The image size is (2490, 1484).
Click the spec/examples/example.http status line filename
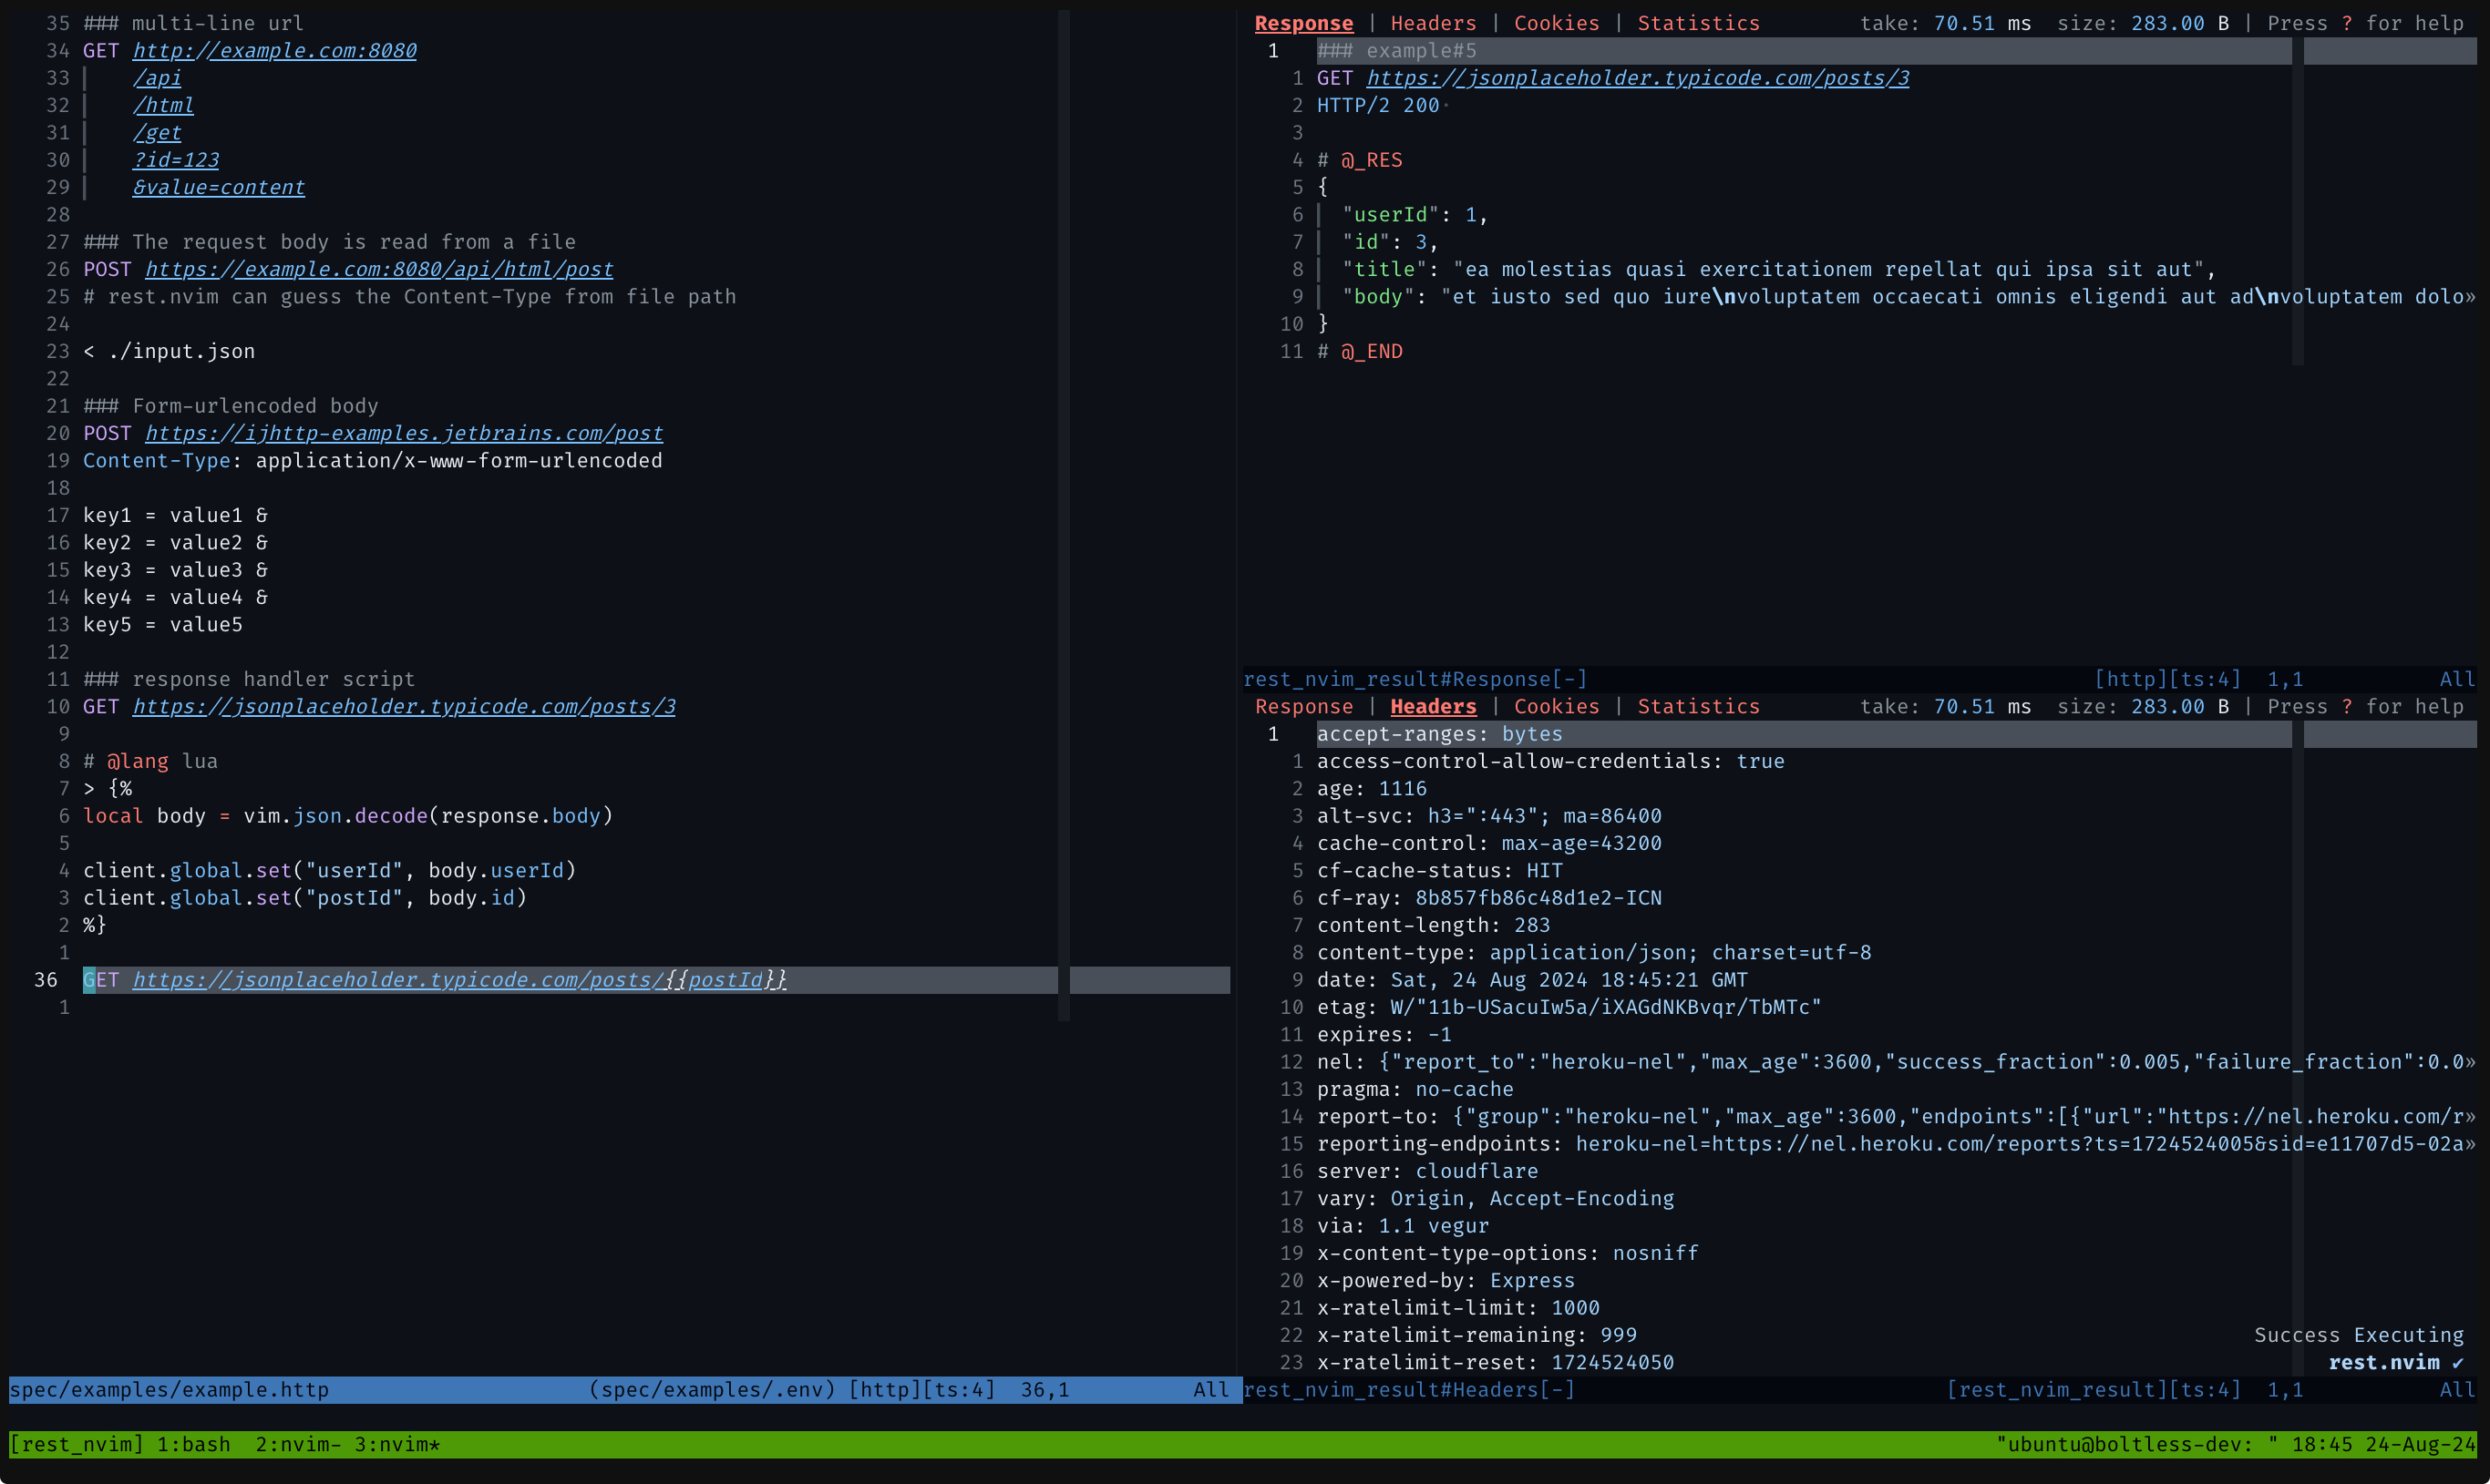[x=169, y=1389]
